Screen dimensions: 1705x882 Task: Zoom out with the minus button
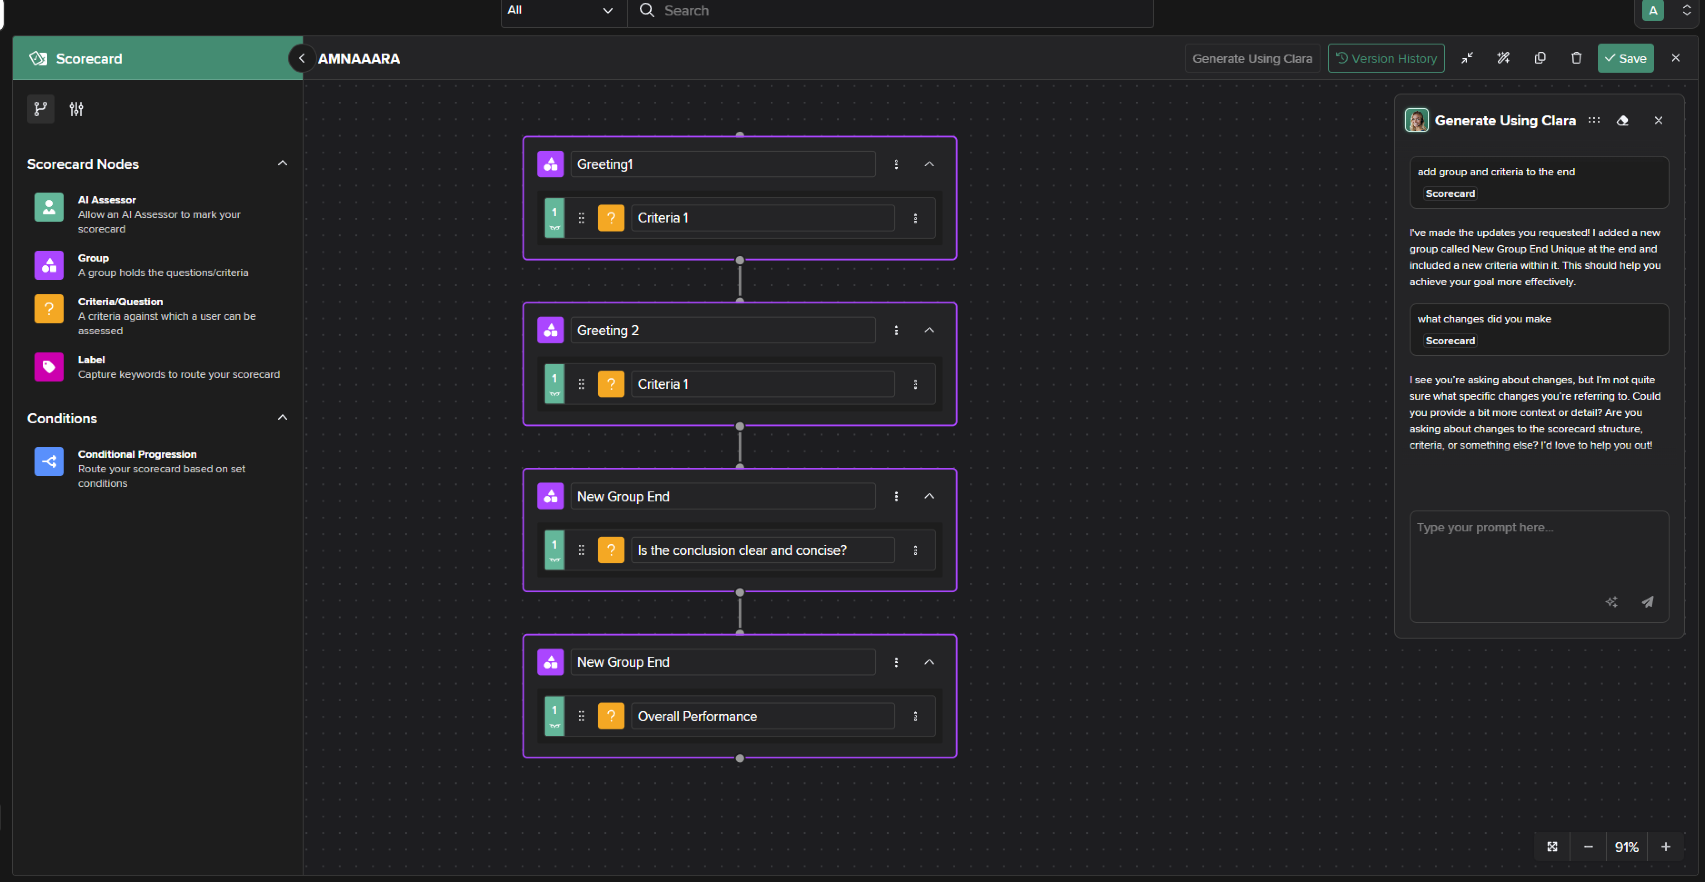click(x=1589, y=847)
